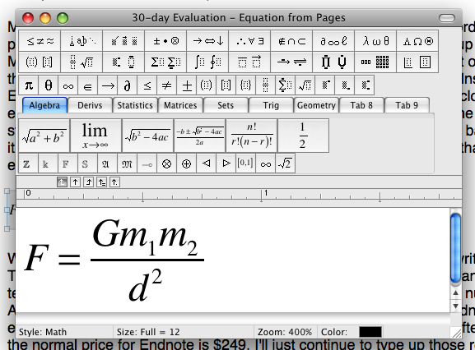The height and width of the screenshot is (350, 475).
Task: Switch to Tab 9
Action: [407, 105]
